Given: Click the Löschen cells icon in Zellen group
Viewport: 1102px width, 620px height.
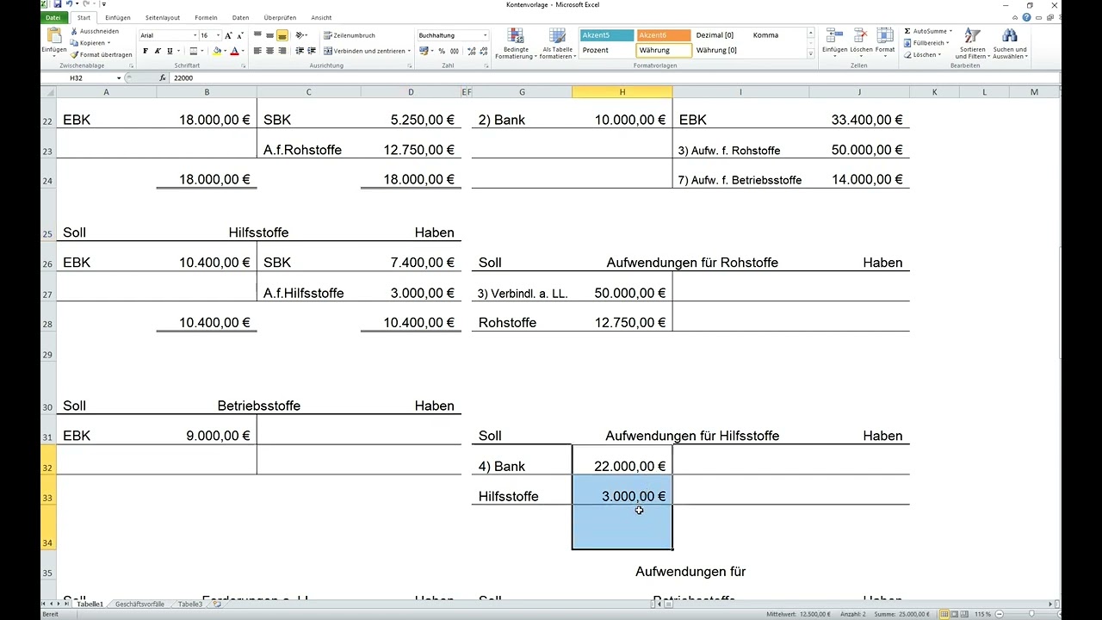Looking at the screenshot, I should click(861, 35).
